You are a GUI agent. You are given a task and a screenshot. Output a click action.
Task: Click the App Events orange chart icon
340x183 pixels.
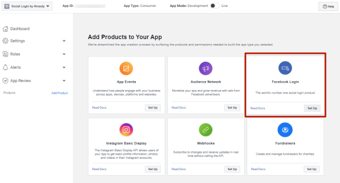[x=126, y=68]
